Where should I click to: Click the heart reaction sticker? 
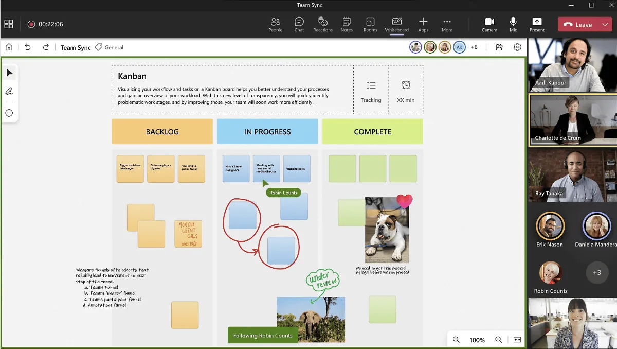pyautogui.click(x=405, y=201)
